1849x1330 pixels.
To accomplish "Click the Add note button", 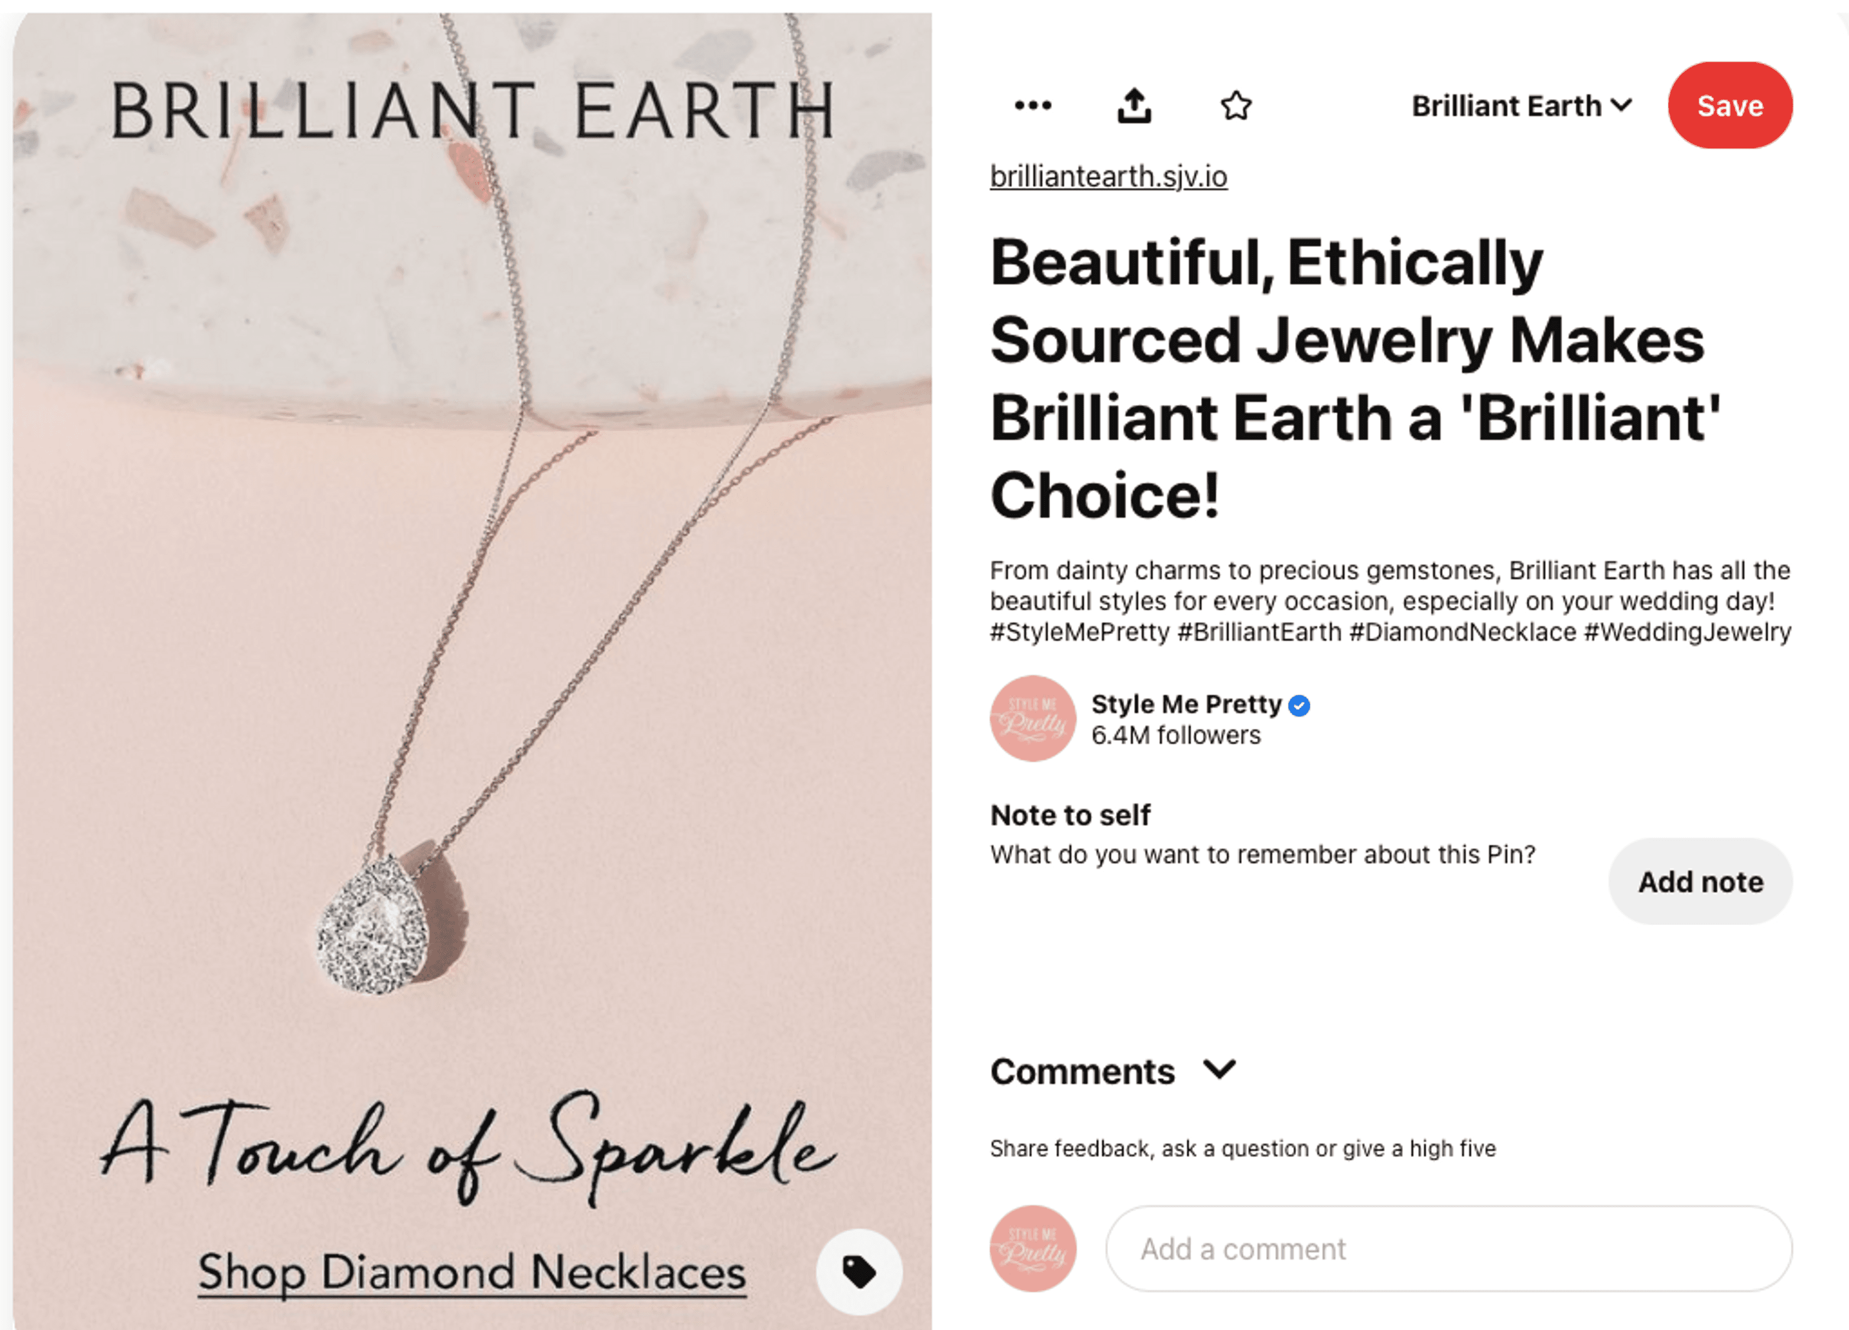I will [1701, 882].
